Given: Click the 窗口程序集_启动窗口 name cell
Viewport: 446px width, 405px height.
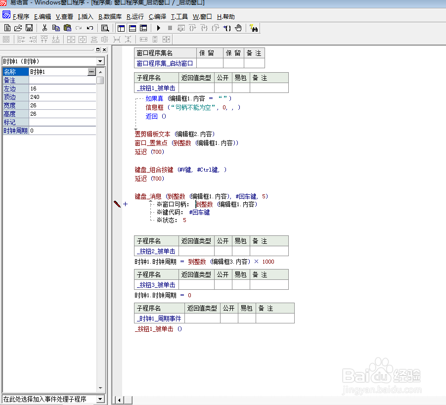Looking at the screenshot, I should pos(165,63).
